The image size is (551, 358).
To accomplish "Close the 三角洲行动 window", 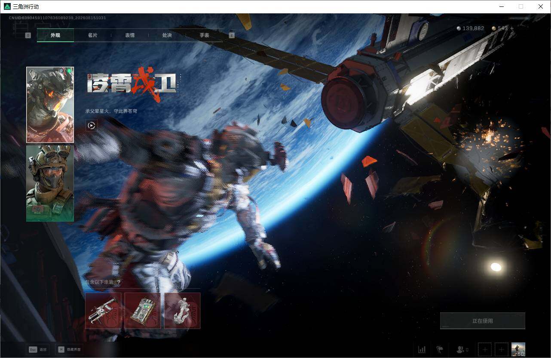I will [x=541, y=6].
